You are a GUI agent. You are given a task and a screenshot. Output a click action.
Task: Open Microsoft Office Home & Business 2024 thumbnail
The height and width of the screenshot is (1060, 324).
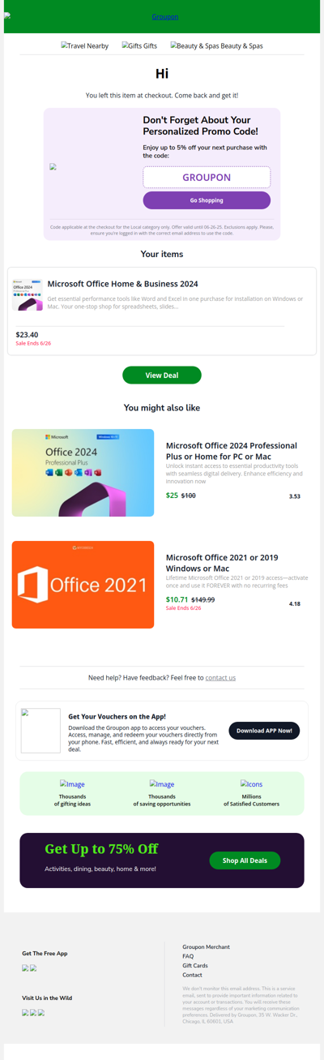pyautogui.click(x=28, y=295)
